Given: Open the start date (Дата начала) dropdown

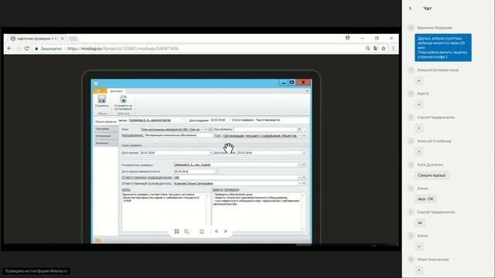Looking at the screenshot, I should pyautogui.click(x=211, y=153).
